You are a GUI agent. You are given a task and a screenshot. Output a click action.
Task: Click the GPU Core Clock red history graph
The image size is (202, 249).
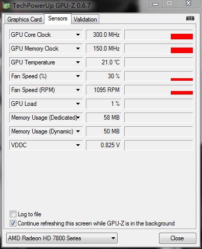[x=159, y=35]
